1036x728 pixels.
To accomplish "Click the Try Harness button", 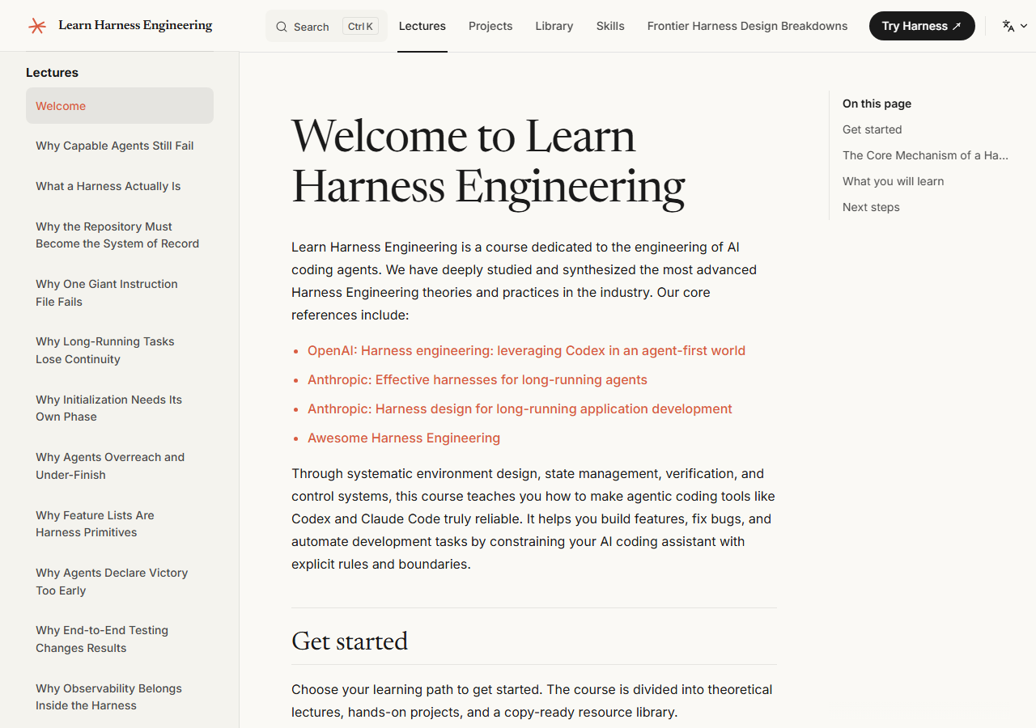I will point(922,26).
